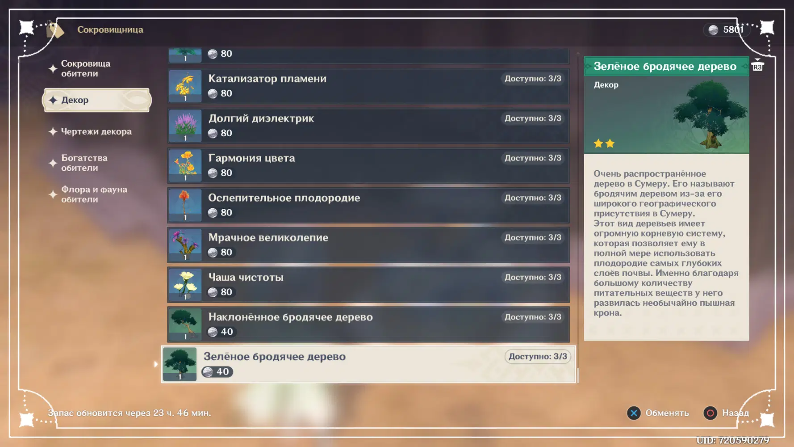Open the Сокровища обители category
This screenshot has height=447, width=794.
[x=86, y=68]
